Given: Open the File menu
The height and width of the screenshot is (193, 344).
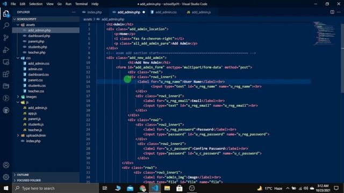Looking at the screenshot, I should (x=13, y=4).
